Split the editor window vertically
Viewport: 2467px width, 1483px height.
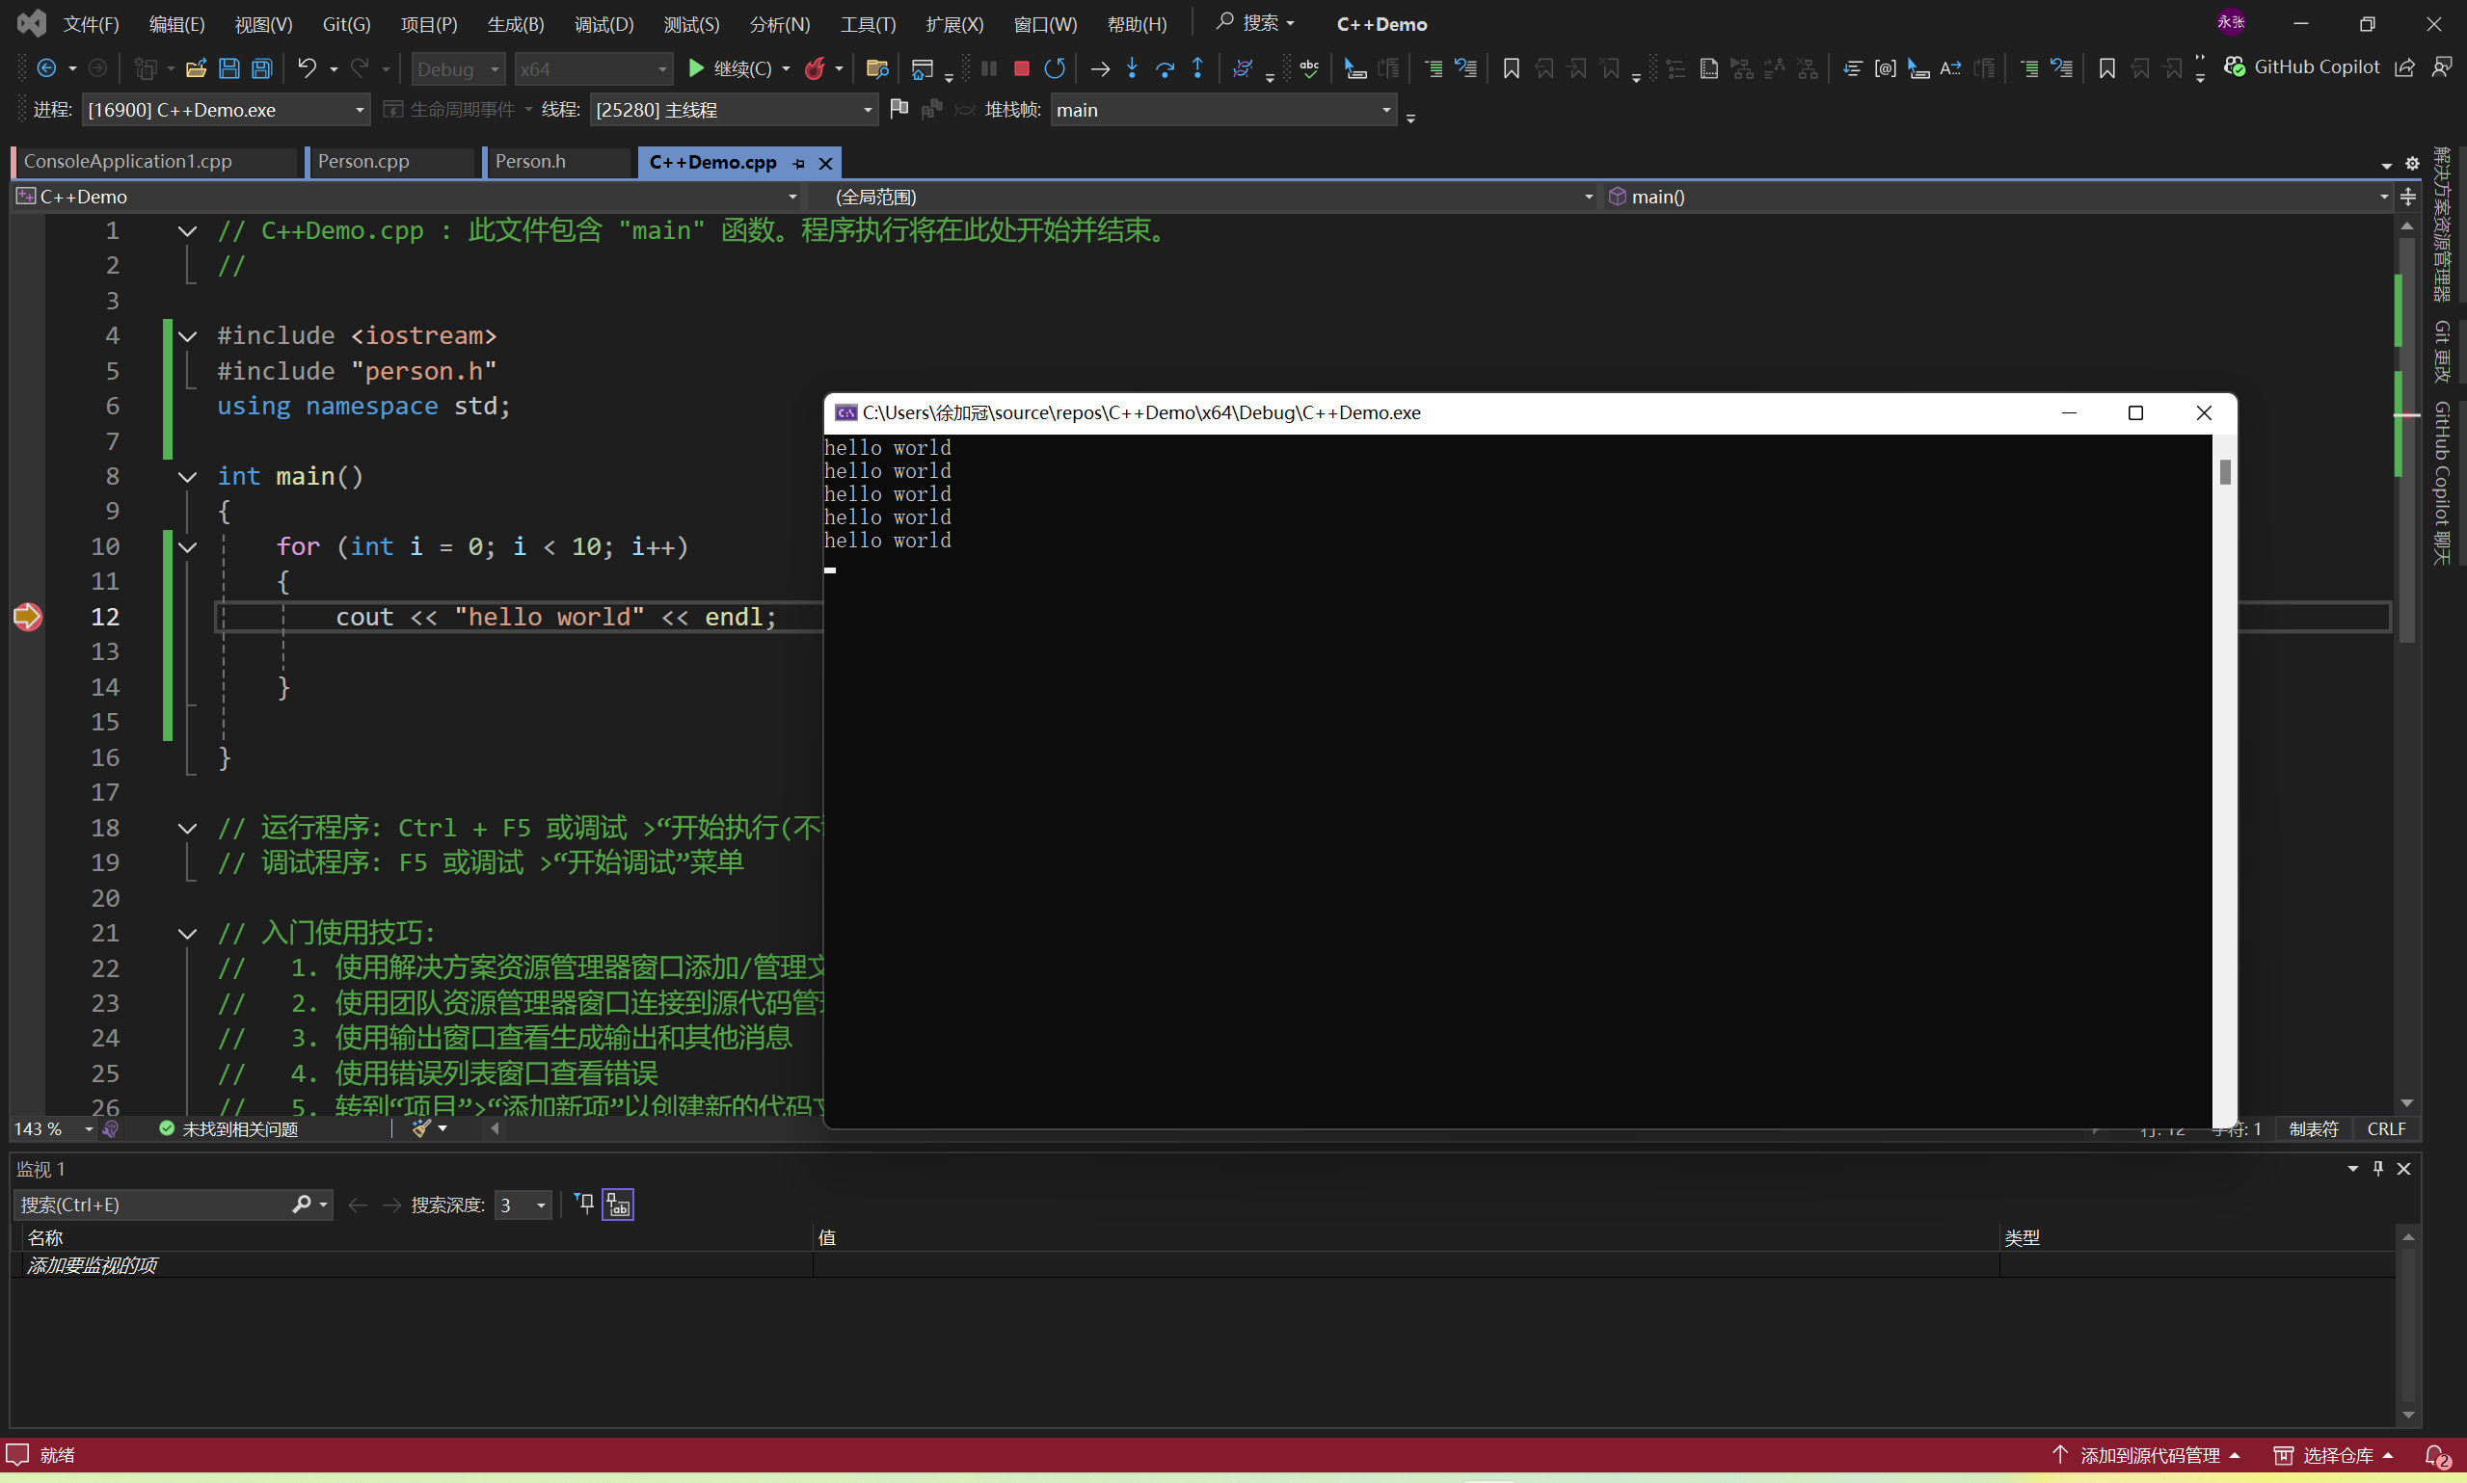click(x=2408, y=197)
